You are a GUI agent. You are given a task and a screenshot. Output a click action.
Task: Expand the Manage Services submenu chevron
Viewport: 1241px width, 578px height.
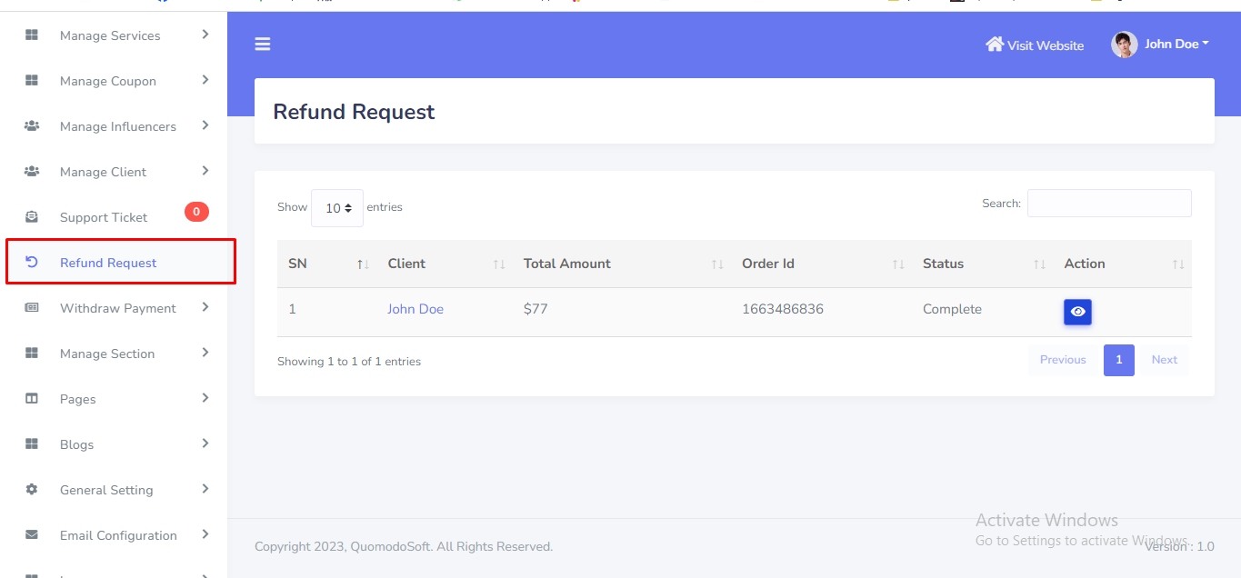coord(205,35)
